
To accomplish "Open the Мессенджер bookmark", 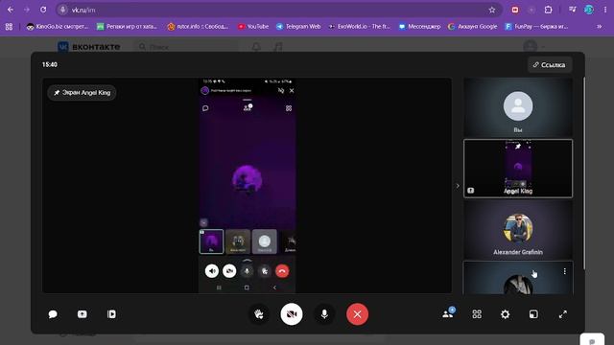I will tap(419, 27).
